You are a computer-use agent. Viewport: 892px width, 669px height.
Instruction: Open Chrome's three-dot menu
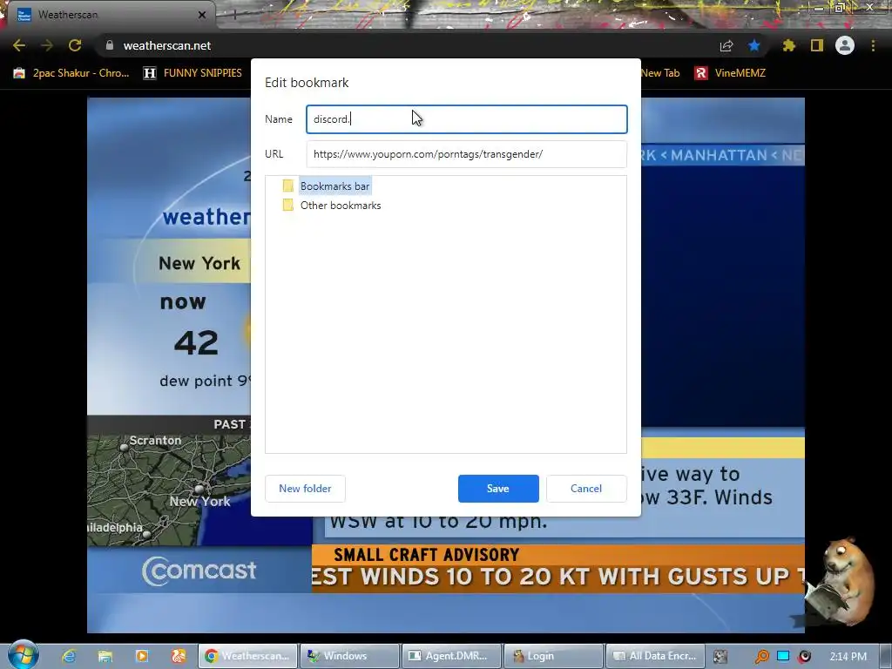coord(873,45)
